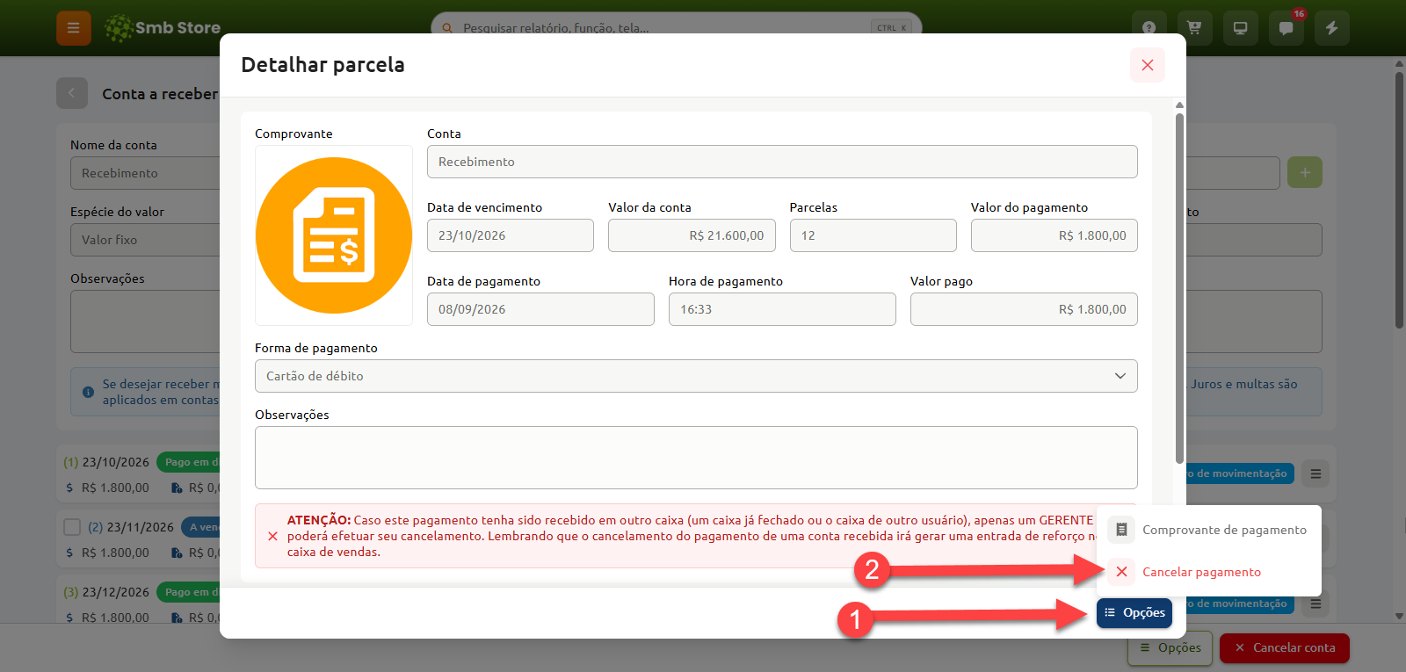Click the movimentação button for installment 23/10/2026
1406x672 pixels.
(1240, 473)
